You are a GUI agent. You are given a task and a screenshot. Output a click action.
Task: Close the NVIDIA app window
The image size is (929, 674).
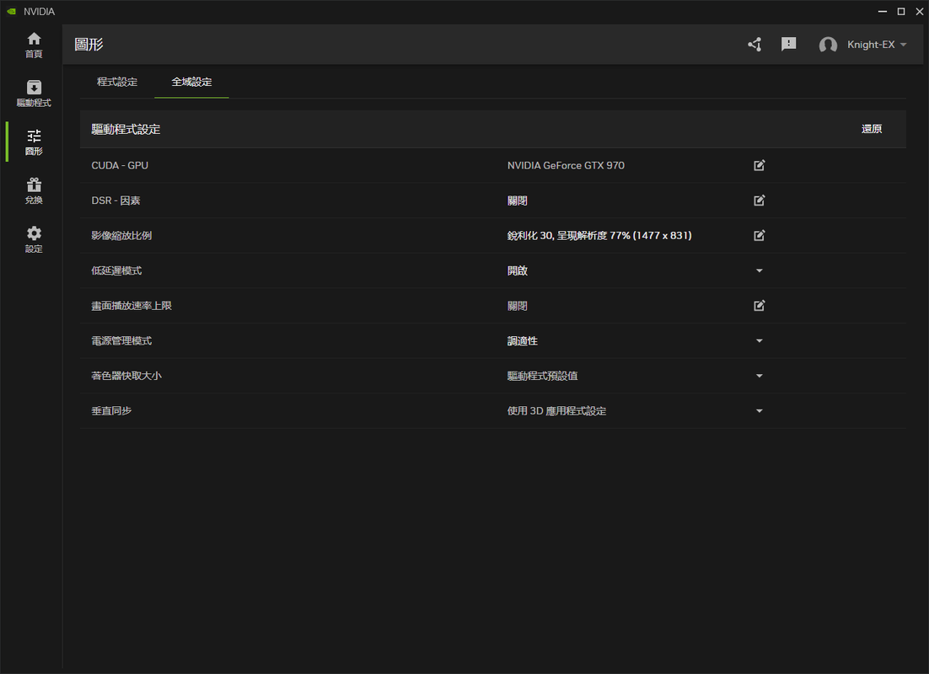point(920,11)
